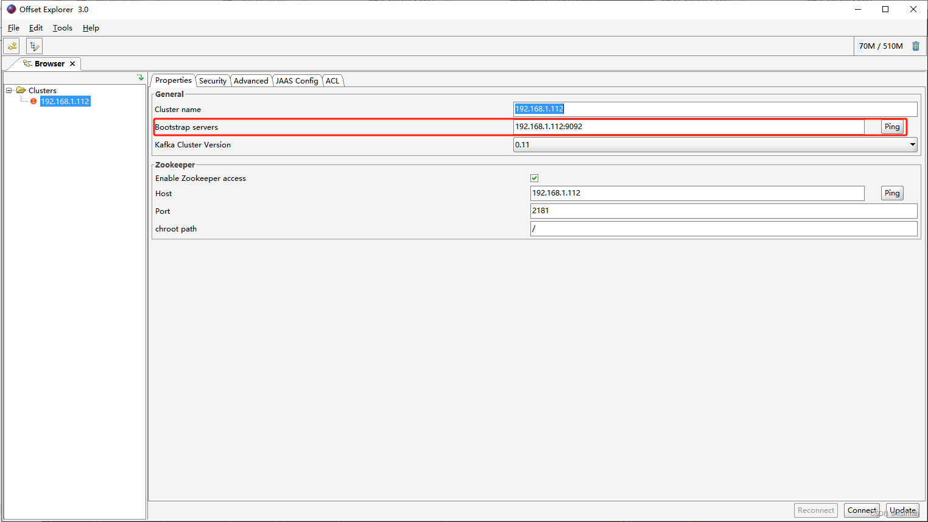Ping the Bootstrap servers

[x=892, y=126]
